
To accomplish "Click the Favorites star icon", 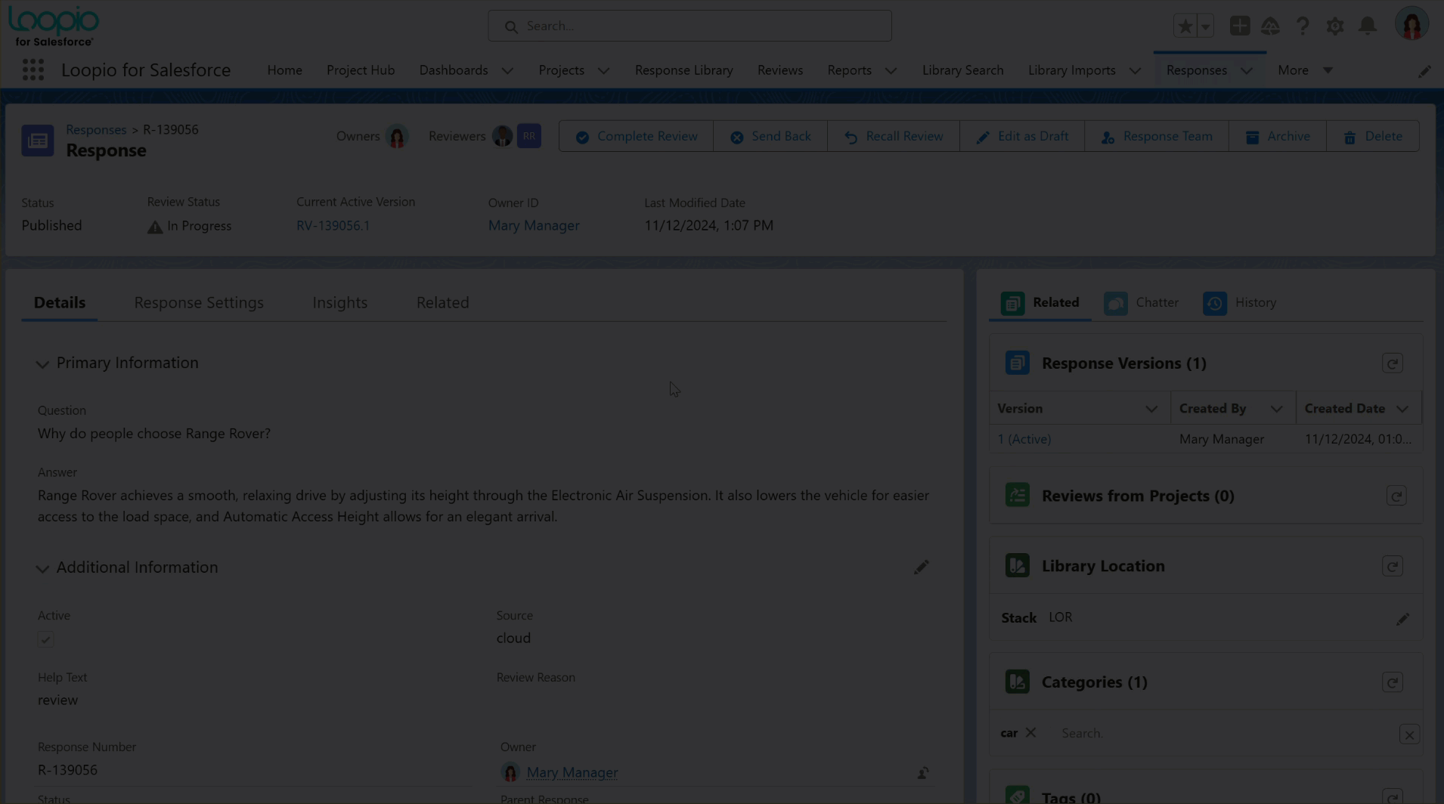I will click(1185, 26).
